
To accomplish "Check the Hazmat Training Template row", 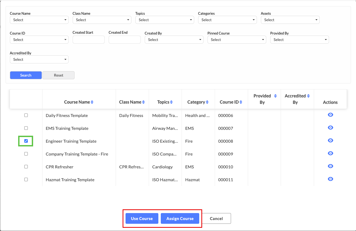I will click(26, 180).
